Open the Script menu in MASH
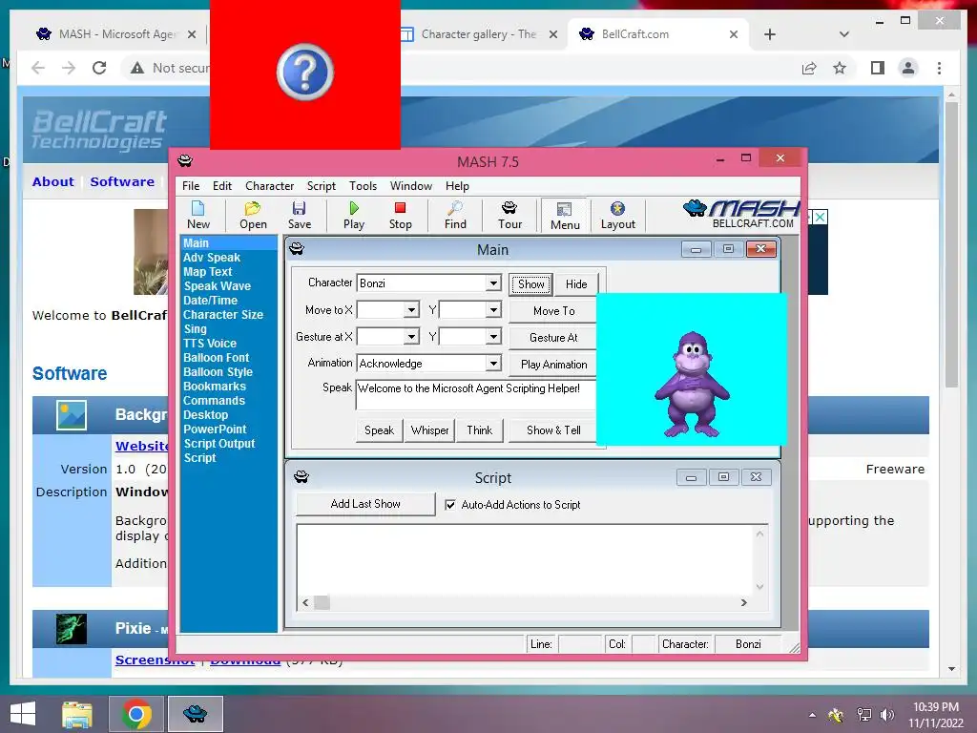Image resolution: width=977 pixels, height=733 pixels. [x=321, y=186]
